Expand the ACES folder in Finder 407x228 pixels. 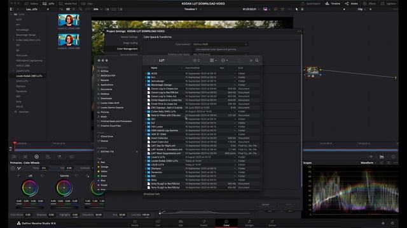pyautogui.click(x=146, y=73)
